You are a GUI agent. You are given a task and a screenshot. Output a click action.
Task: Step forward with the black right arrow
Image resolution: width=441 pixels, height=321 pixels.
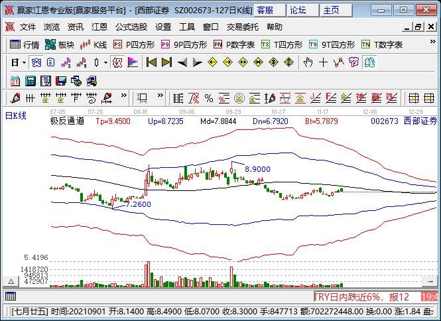click(x=197, y=62)
